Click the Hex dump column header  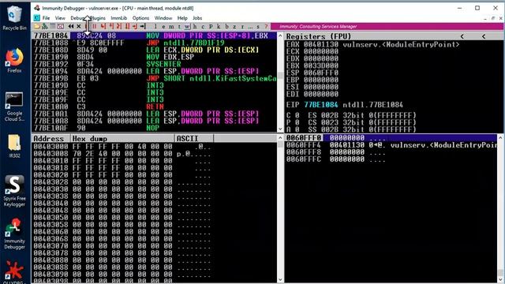pos(122,139)
